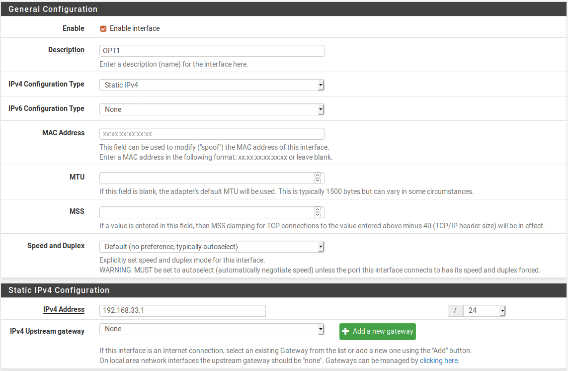Click the 'Enable interface' label text
The height and width of the screenshot is (371, 568).
tap(135, 29)
